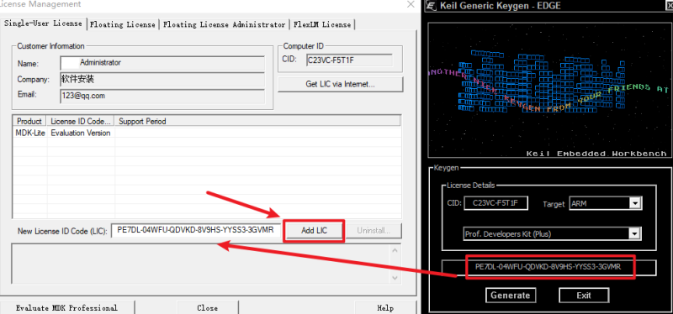Screen dimensions: 673x314
Task: Click the Keil keygen title bar icon
Action: (x=432, y=6)
